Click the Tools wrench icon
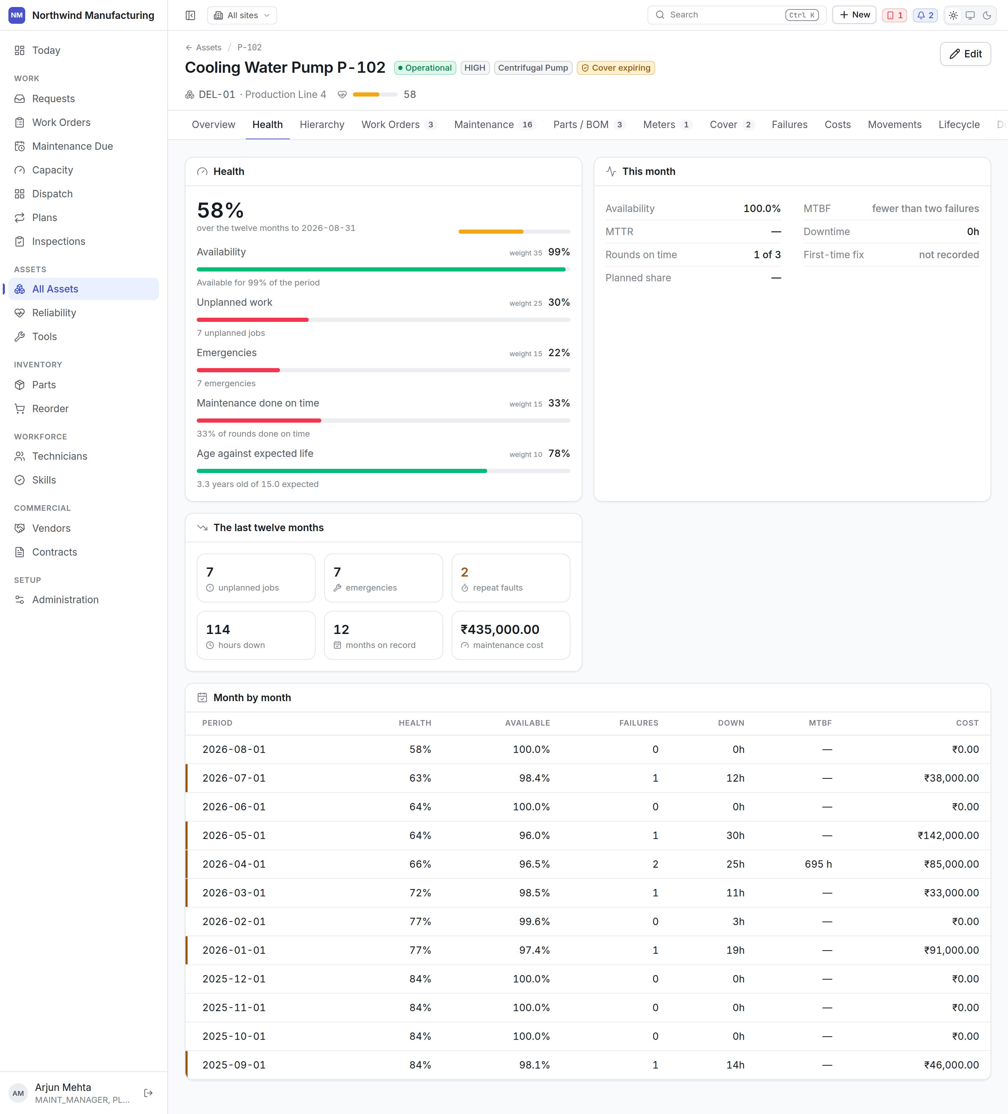Image resolution: width=1008 pixels, height=1114 pixels. pyautogui.click(x=20, y=337)
